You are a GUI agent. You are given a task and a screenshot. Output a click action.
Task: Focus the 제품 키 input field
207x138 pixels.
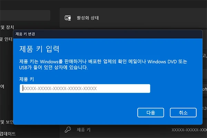coord(85,88)
